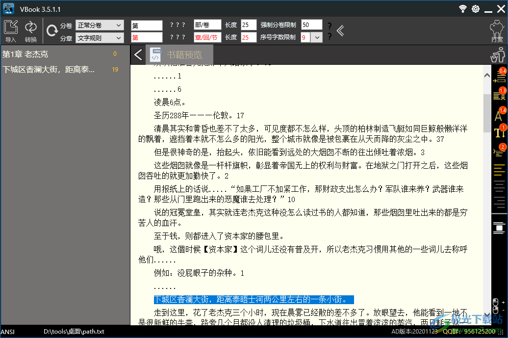Viewport: 508px width, 338px height.
Task: Click the red 章/回/节 button
Action: coord(206,37)
